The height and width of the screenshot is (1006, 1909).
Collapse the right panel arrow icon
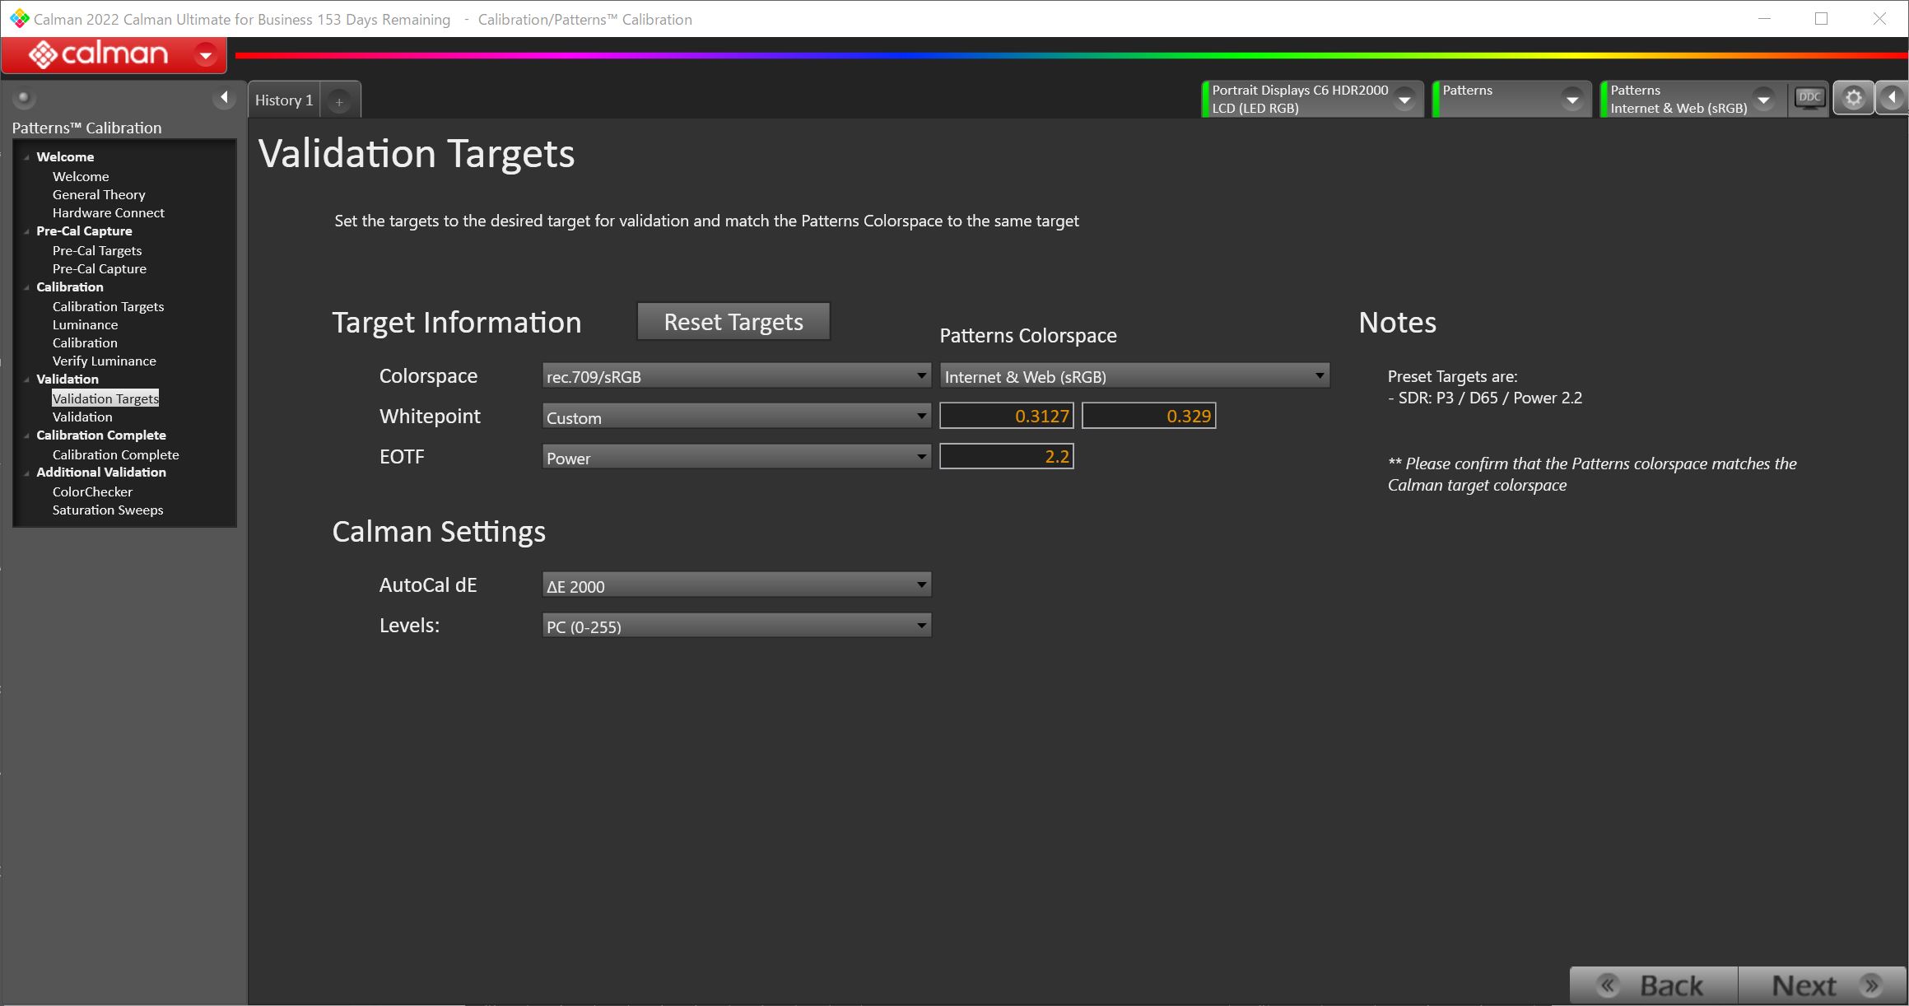(1892, 99)
